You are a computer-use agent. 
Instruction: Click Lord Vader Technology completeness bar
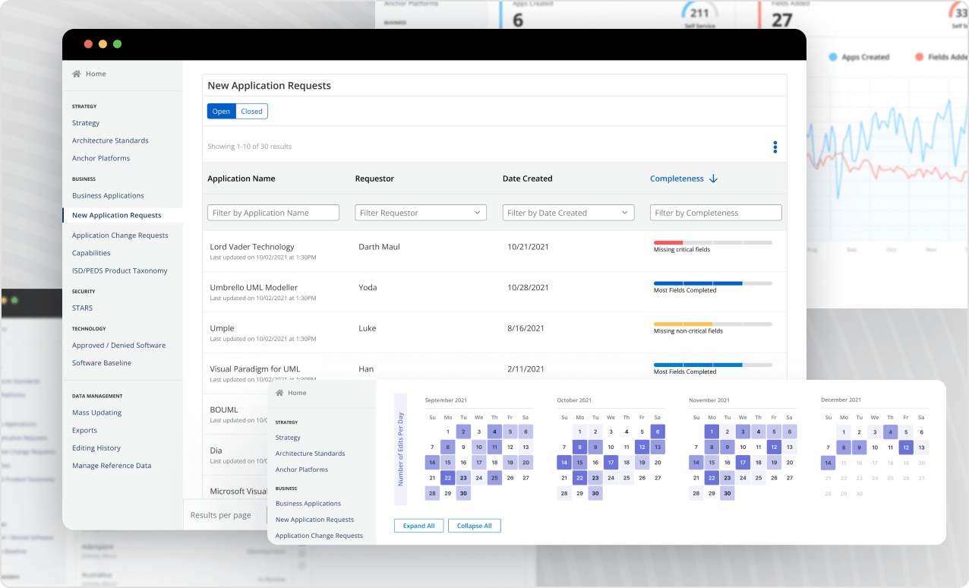pyautogui.click(x=712, y=242)
